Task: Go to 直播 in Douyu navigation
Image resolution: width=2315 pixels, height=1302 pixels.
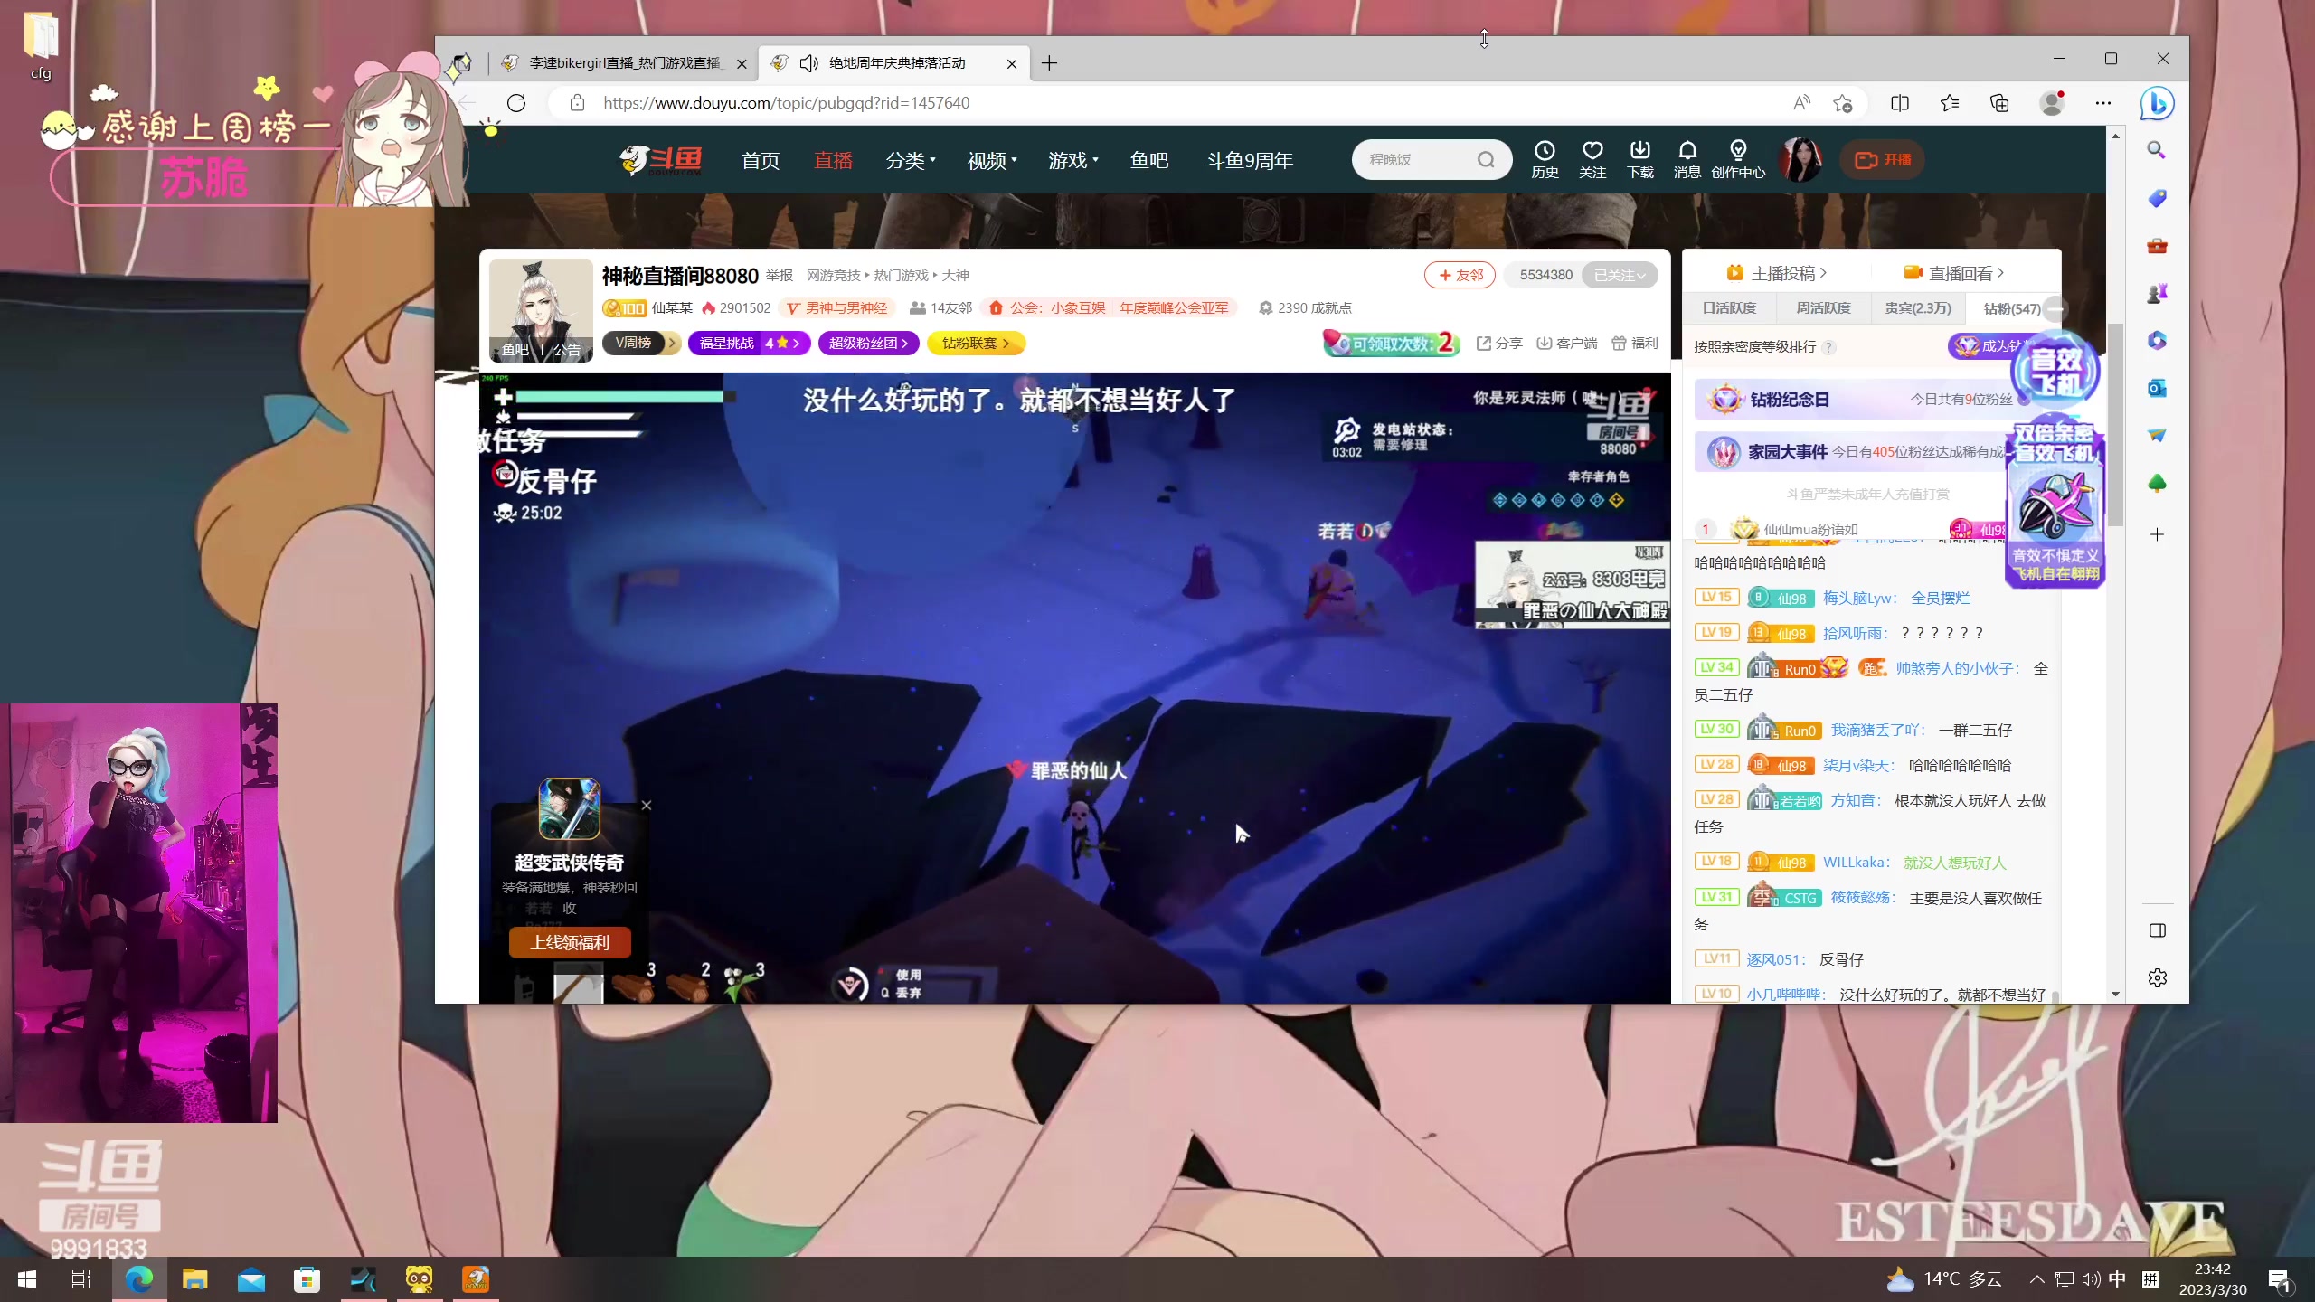Action: pyautogui.click(x=833, y=160)
